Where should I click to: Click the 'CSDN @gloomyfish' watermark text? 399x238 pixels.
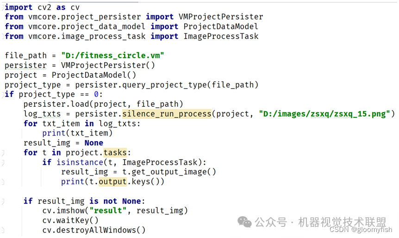click(x=361, y=230)
